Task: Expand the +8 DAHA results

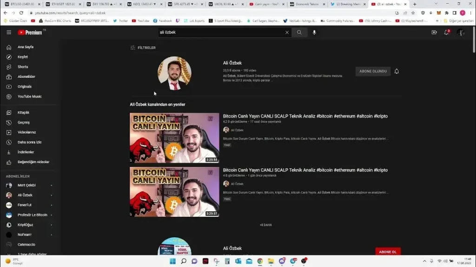Action: pyautogui.click(x=265, y=225)
